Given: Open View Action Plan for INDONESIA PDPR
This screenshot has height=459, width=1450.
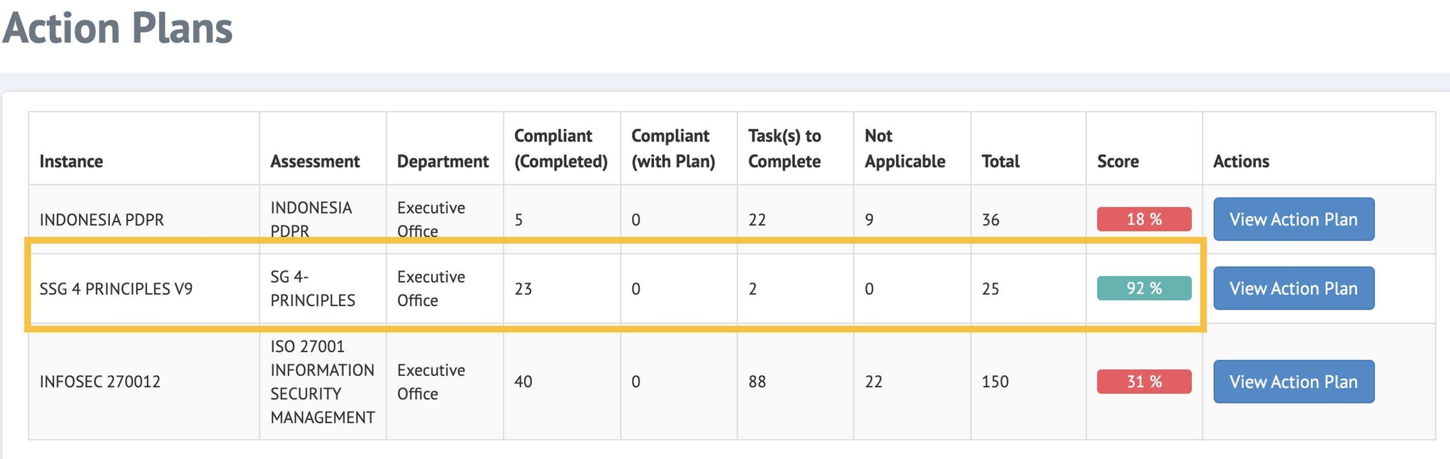Looking at the screenshot, I should [1294, 219].
